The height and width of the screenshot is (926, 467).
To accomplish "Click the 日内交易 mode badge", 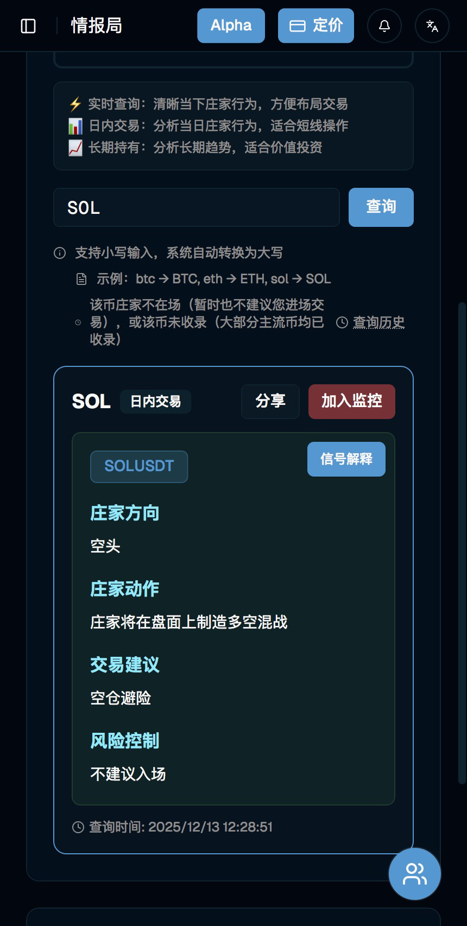I will (x=155, y=402).
